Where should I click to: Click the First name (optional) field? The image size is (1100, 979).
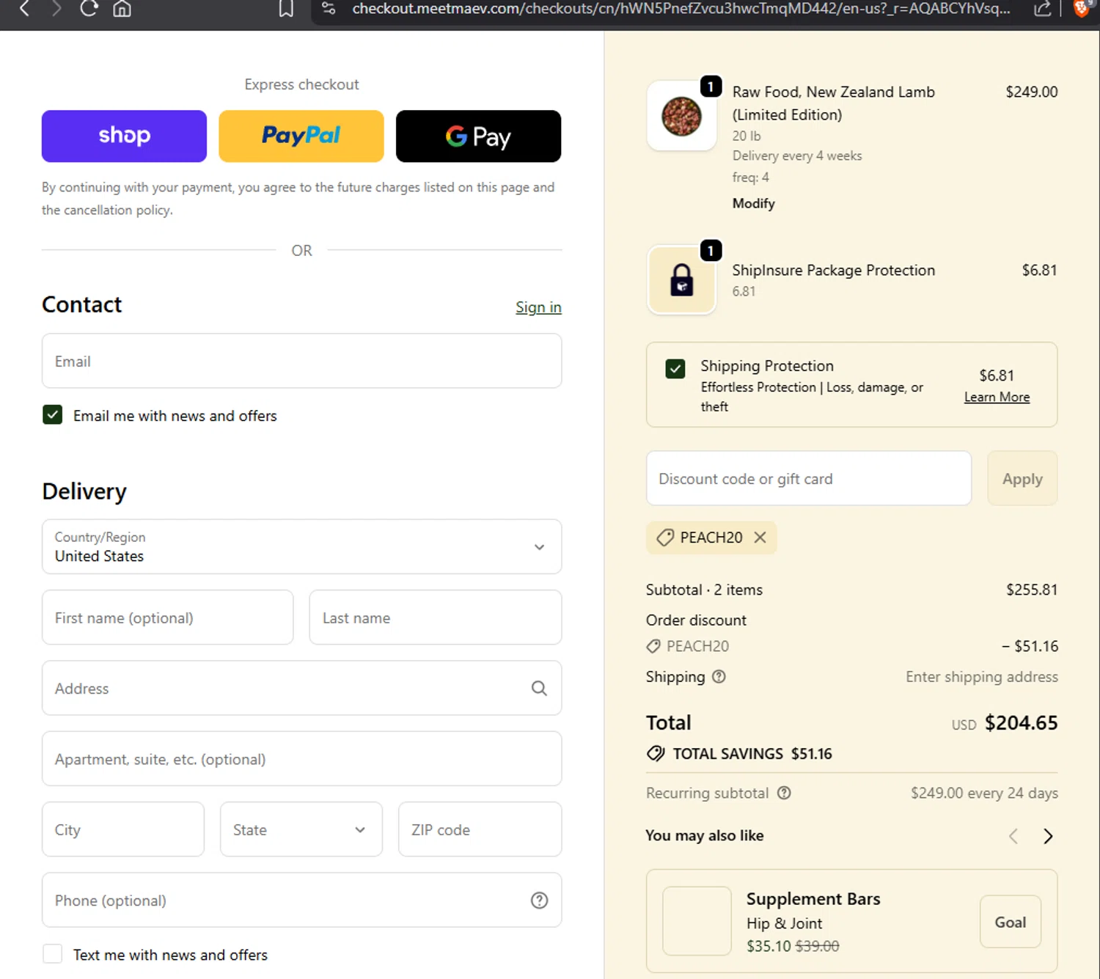pyautogui.click(x=167, y=617)
